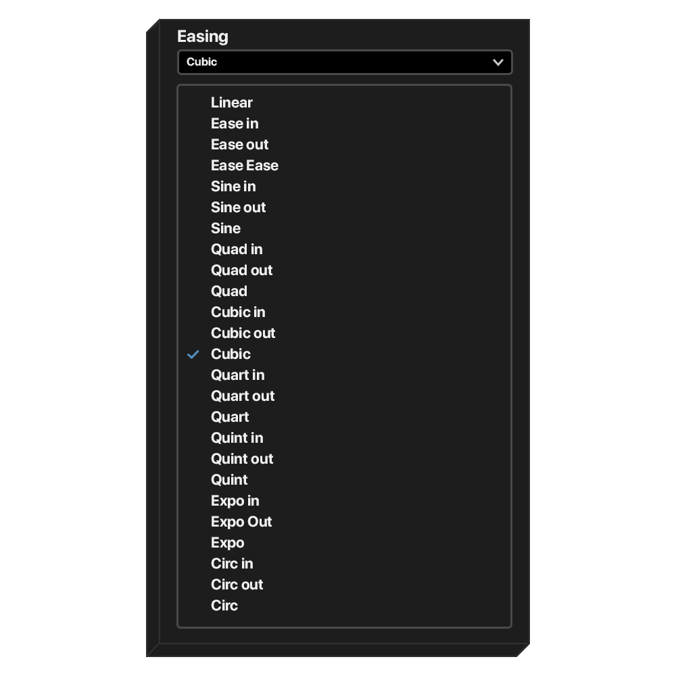Viewport: 676px width, 676px height.
Task: Select the Ease out option
Action: pyautogui.click(x=239, y=145)
